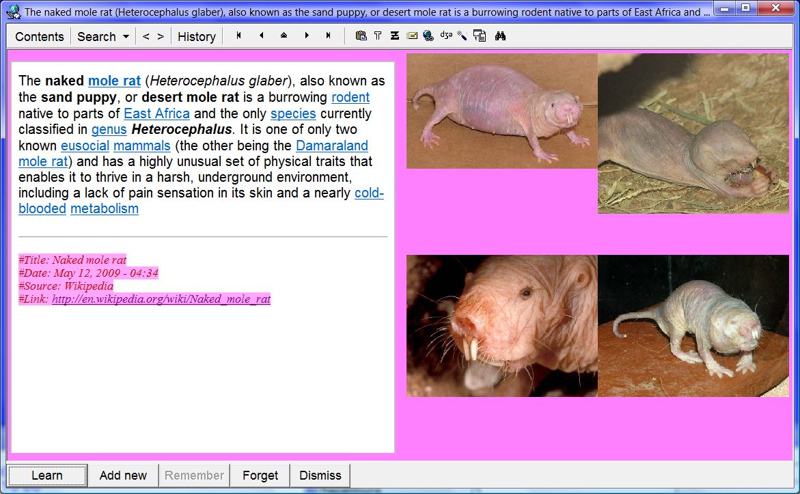Click the Dismiss button
800x494 pixels.
(x=320, y=476)
